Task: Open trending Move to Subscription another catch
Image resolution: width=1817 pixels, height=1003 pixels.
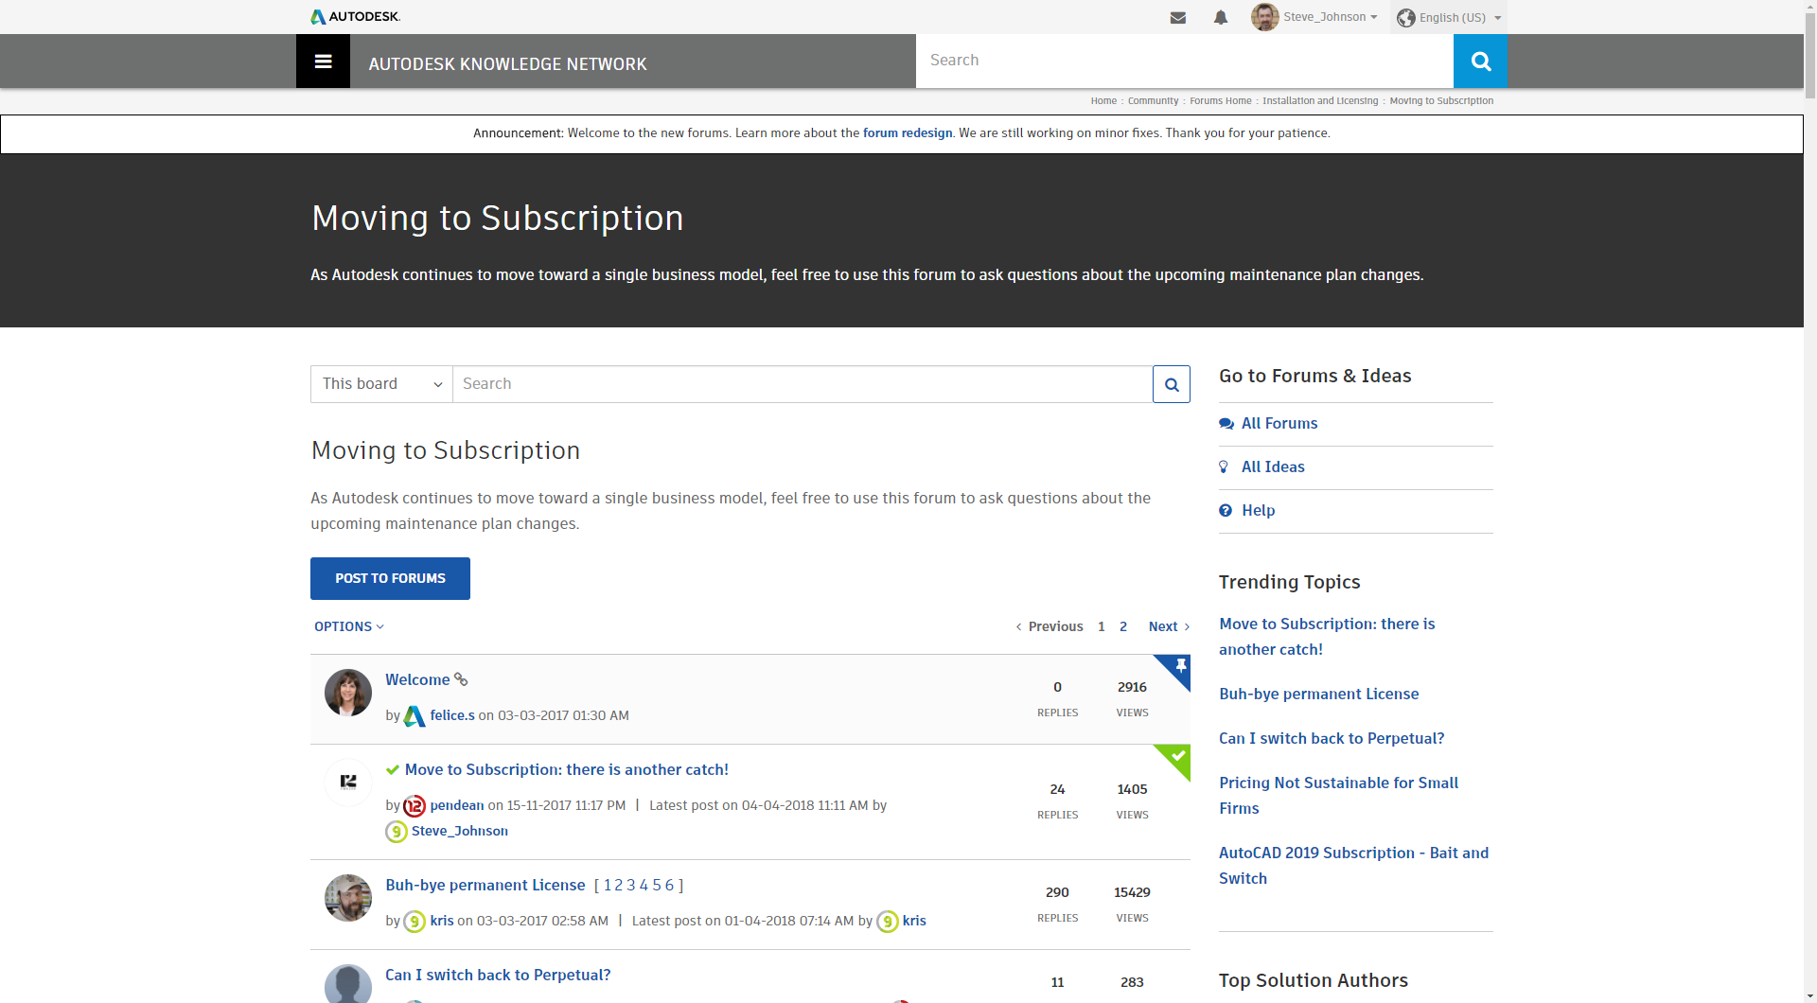Action: coord(1327,637)
